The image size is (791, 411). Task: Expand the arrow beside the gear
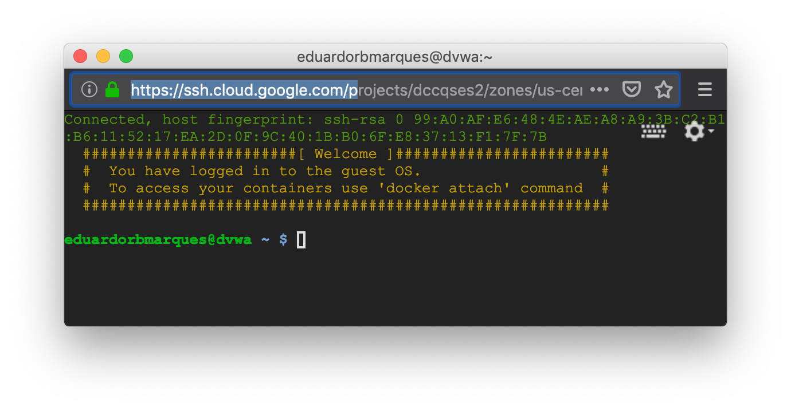pyautogui.click(x=711, y=131)
